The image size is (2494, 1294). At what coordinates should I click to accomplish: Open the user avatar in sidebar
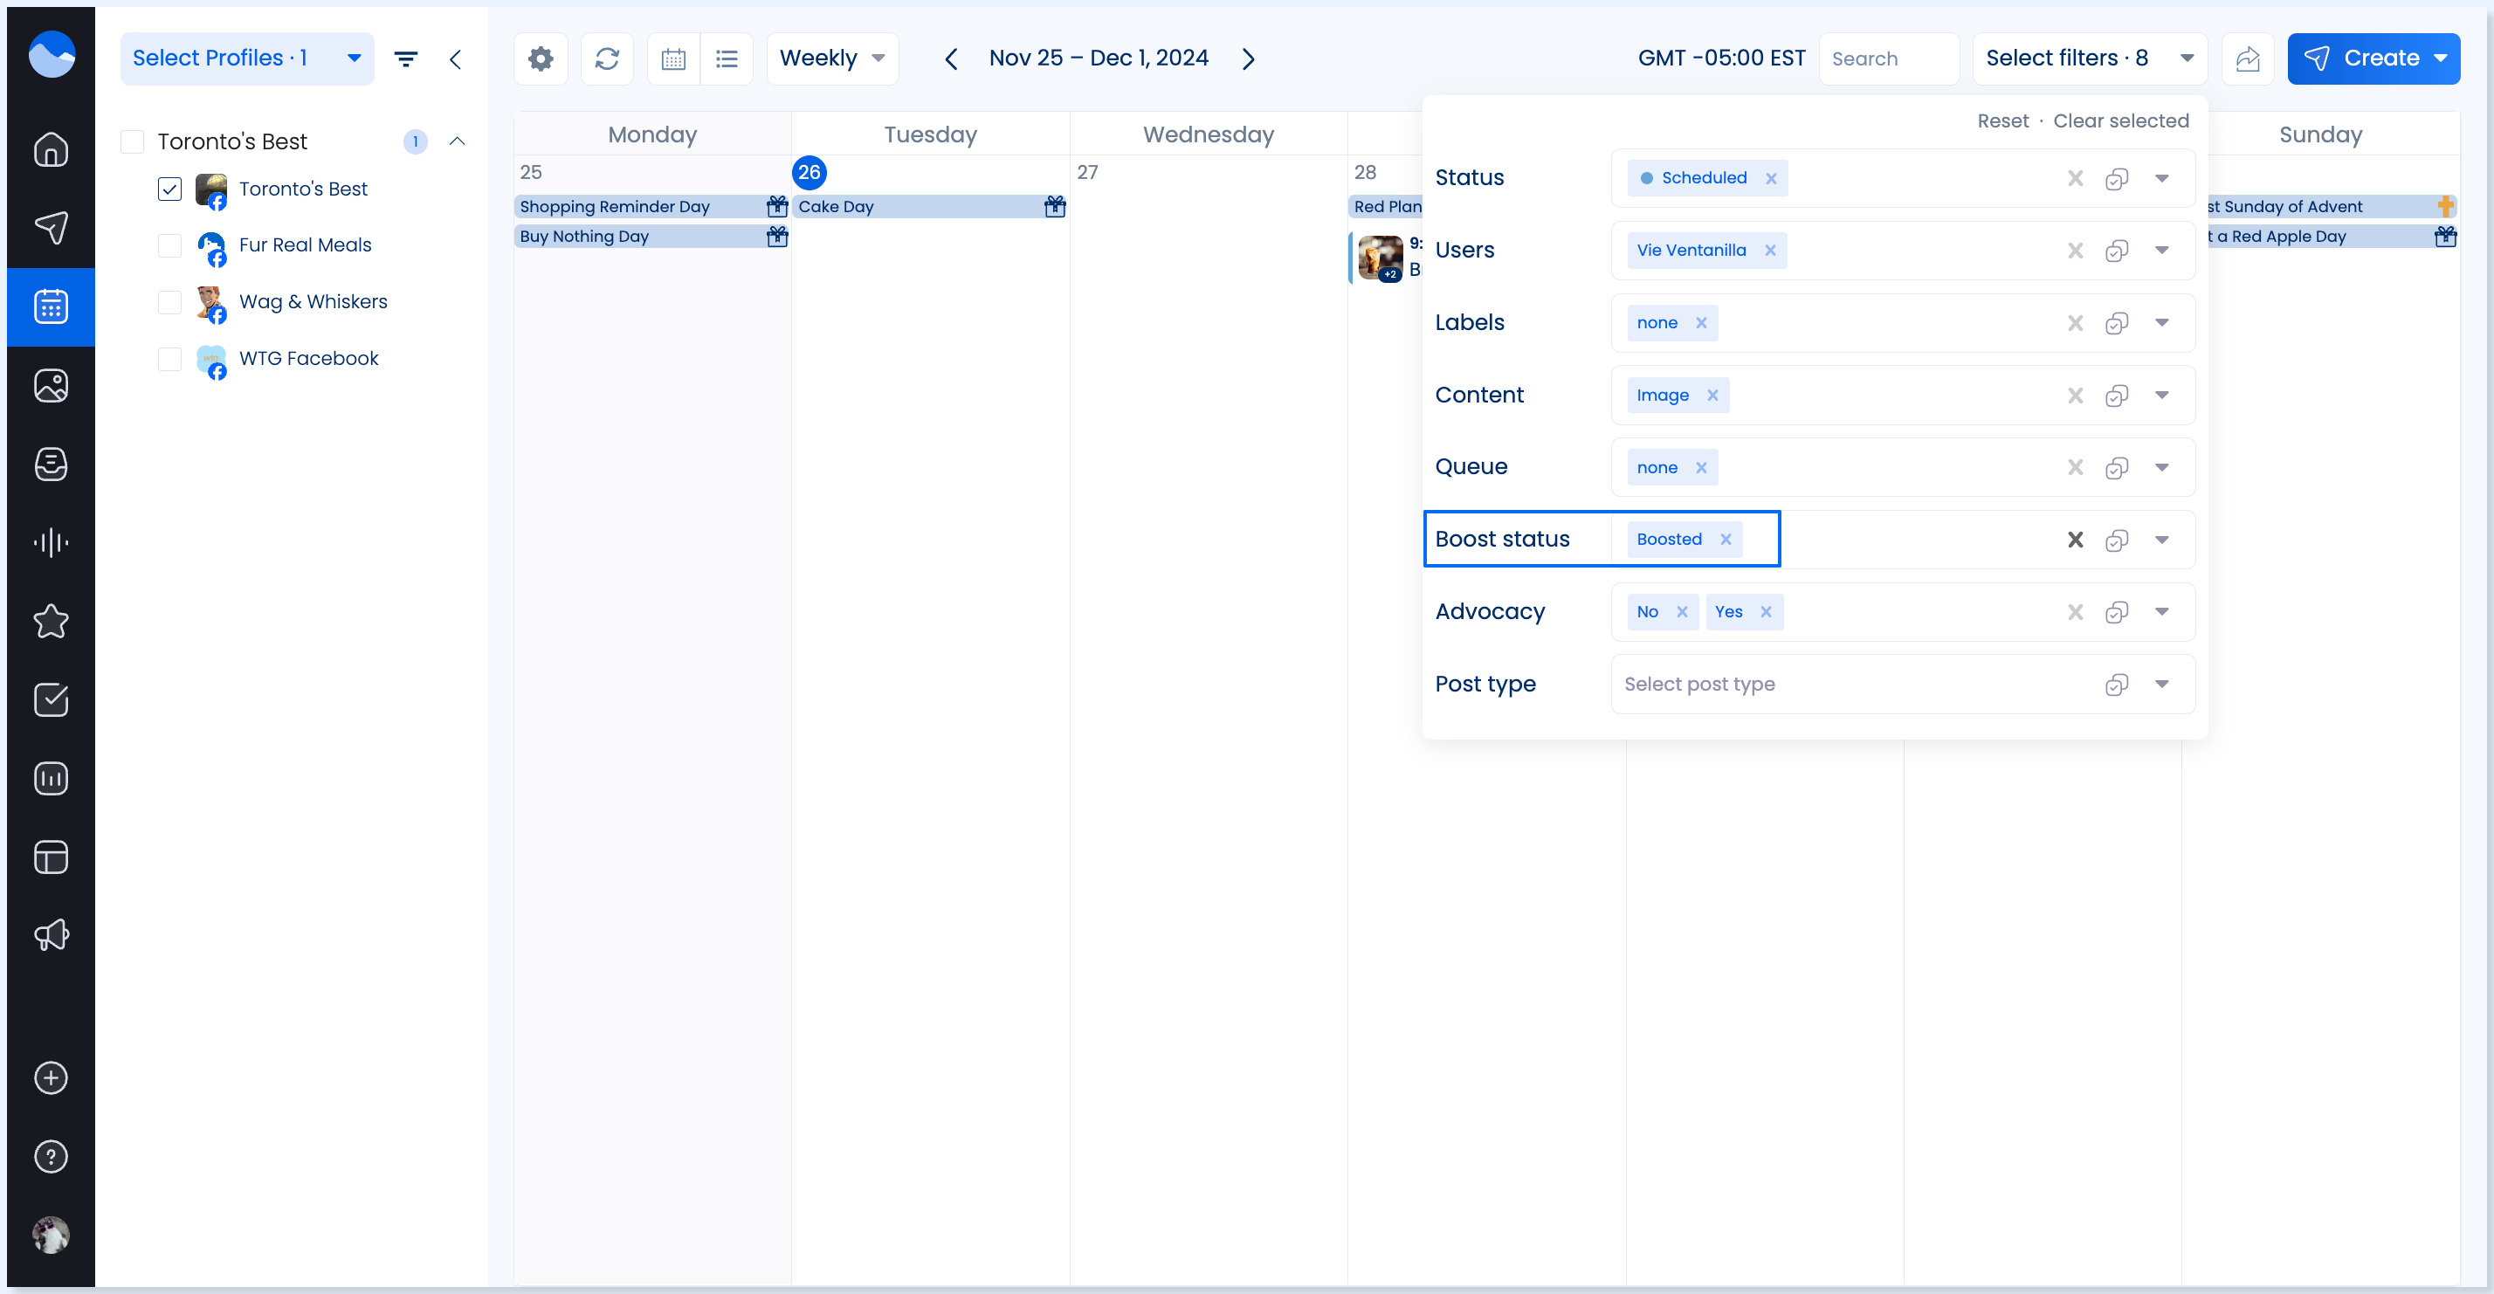(51, 1234)
